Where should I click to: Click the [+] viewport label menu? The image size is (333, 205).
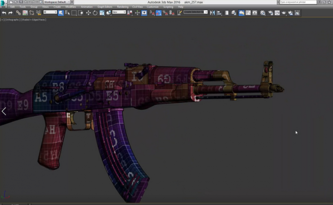click(x=2, y=20)
